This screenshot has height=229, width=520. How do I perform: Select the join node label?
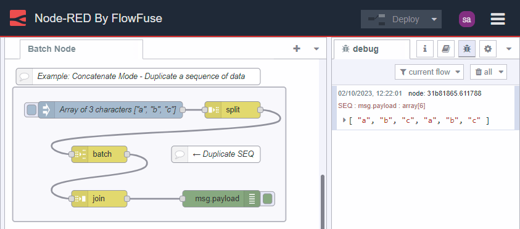99,199
